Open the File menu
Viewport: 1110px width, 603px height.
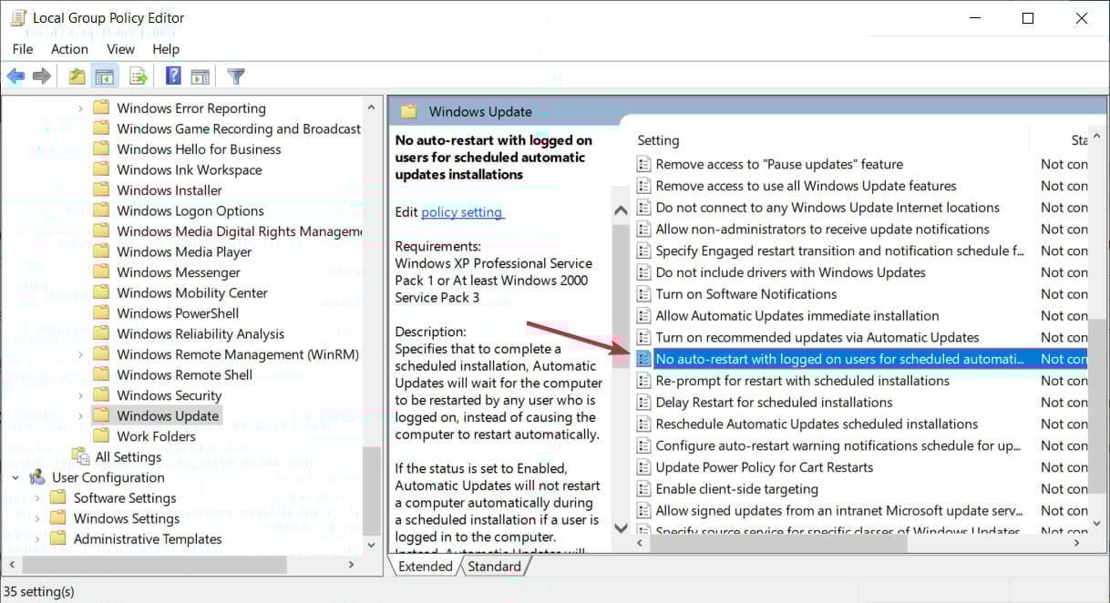pyautogui.click(x=23, y=49)
